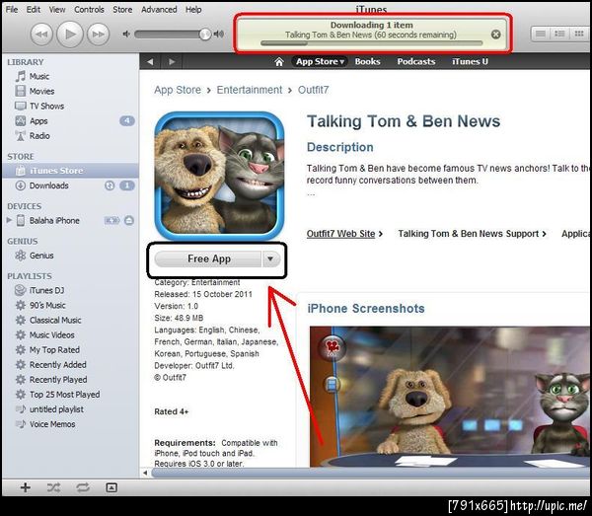This screenshot has height=516, width=592.
Task: Go back in store navigation
Action: [x=150, y=61]
